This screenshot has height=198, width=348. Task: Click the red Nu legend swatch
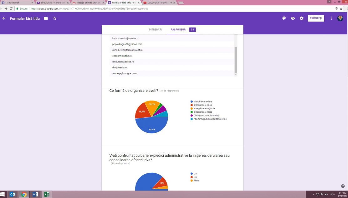coord(191,177)
